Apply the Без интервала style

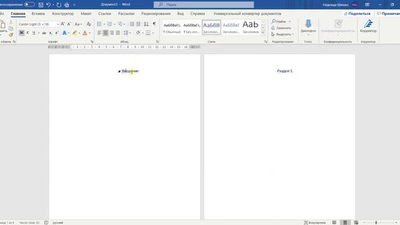[192, 27]
